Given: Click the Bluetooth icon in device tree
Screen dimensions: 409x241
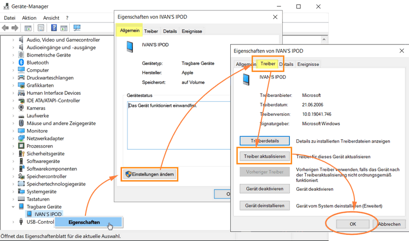Looking at the screenshot, I should [x=21, y=62].
